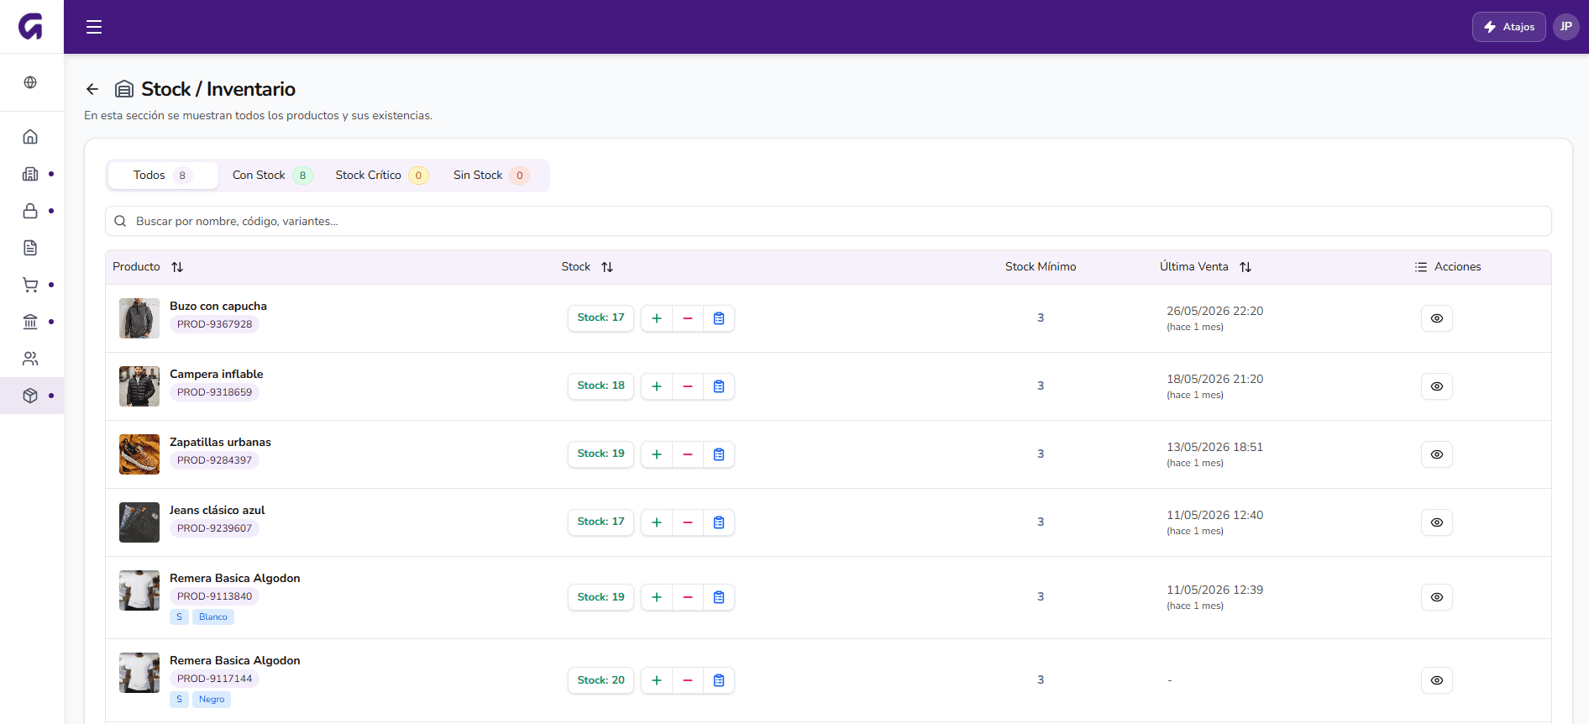Click the product search input field

pyautogui.click(x=828, y=221)
